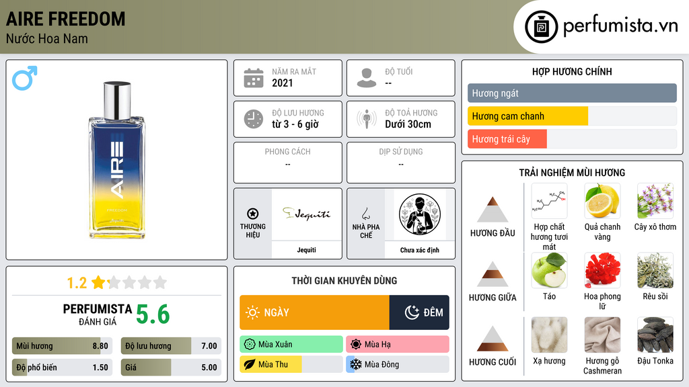689x387 pixels.
Task: Click the NGÀY daytime bar
Action: [315, 312]
